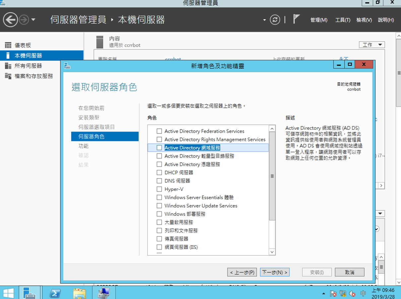401x299 pixels.
Task: Enable the DHCP 伺服器 role checkbox
Action: pos(159,173)
